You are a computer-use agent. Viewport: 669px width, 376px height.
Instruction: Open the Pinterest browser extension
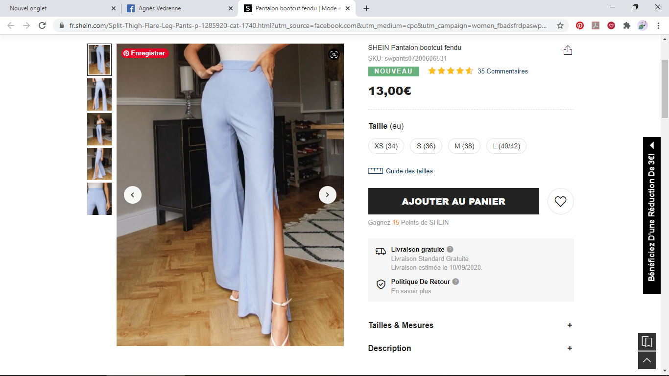[x=580, y=25]
